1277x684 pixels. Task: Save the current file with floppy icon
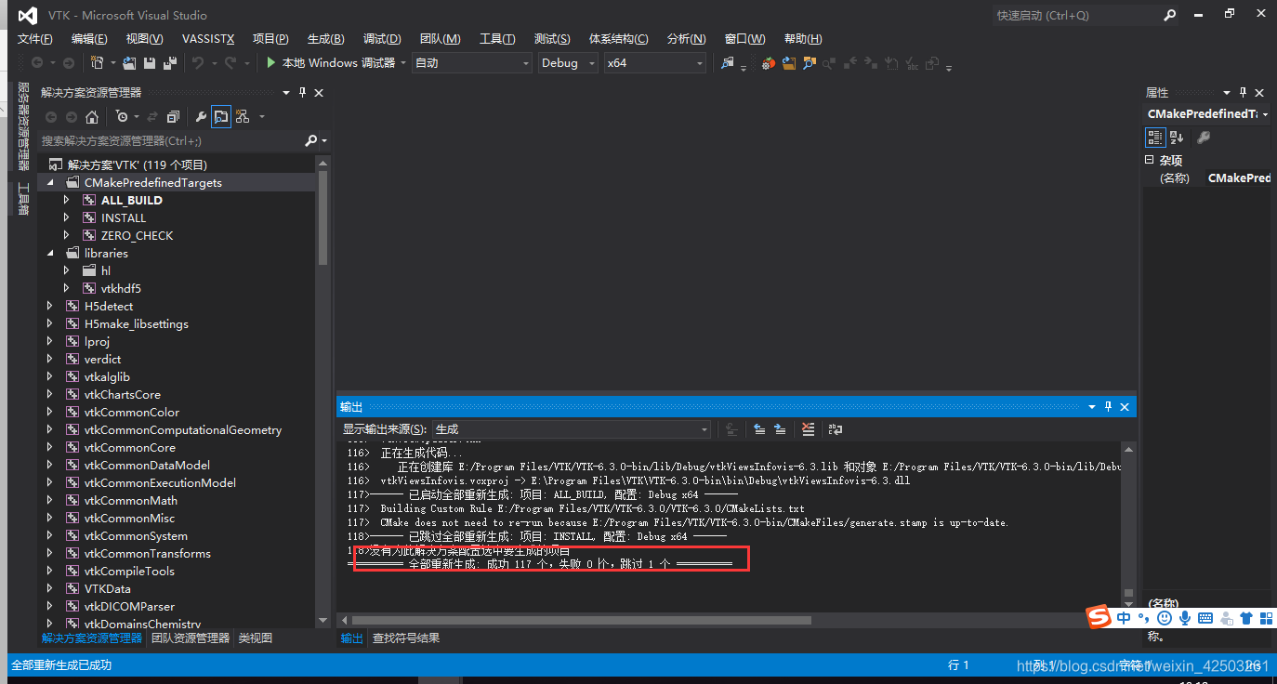tap(150, 62)
